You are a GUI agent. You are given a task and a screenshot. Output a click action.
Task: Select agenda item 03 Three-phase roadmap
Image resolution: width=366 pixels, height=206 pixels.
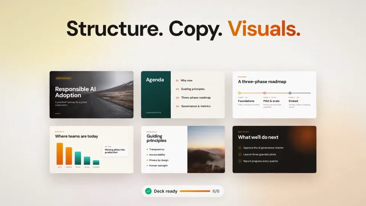pos(193,98)
